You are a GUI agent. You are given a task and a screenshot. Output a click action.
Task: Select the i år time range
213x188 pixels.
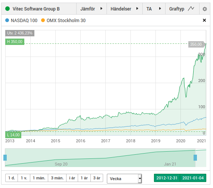72,178
